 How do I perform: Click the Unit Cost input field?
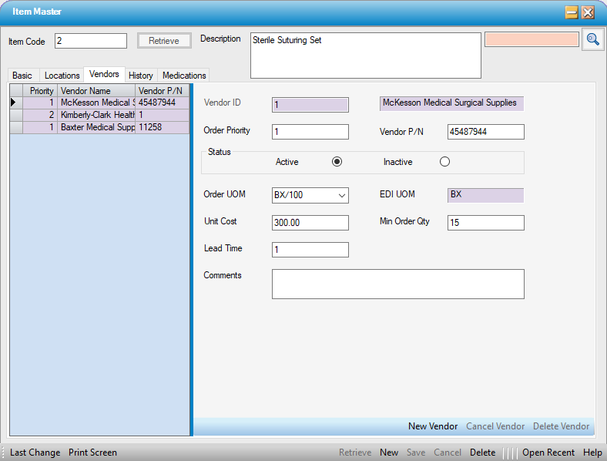pos(310,223)
